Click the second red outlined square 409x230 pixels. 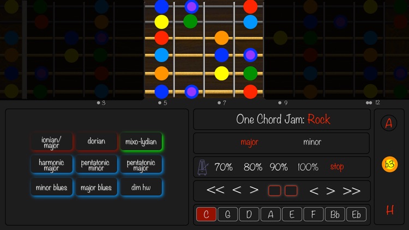click(x=291, y=191)
